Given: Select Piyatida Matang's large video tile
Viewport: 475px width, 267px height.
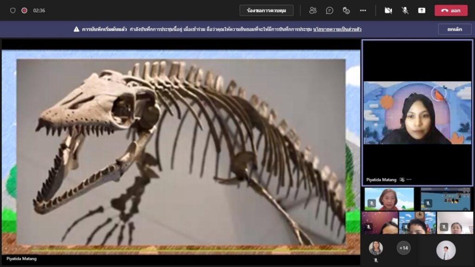Looking at the screenshot, I should [x=417, y=113].
